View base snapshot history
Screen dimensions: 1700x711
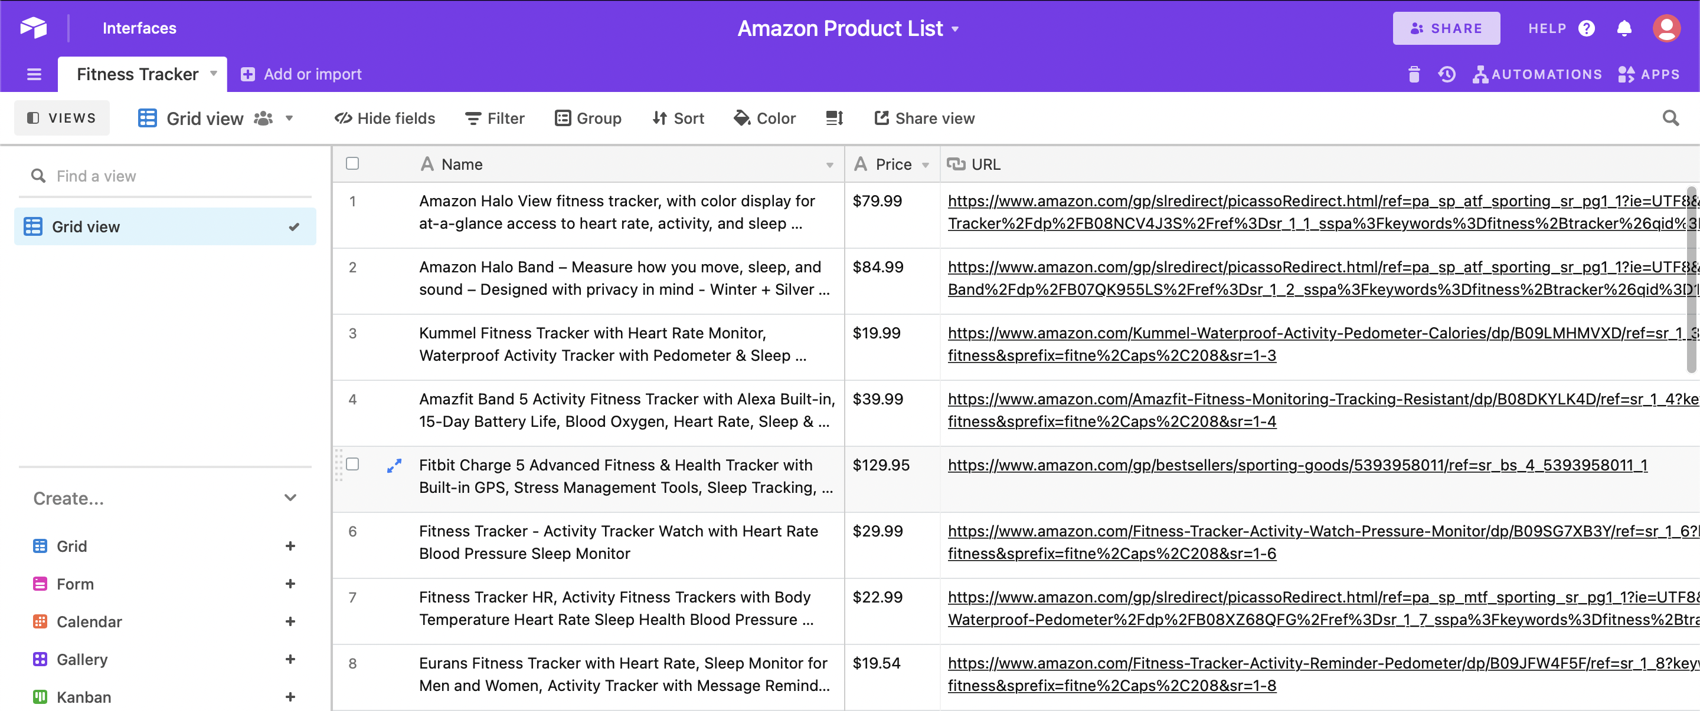(1447, 74)
